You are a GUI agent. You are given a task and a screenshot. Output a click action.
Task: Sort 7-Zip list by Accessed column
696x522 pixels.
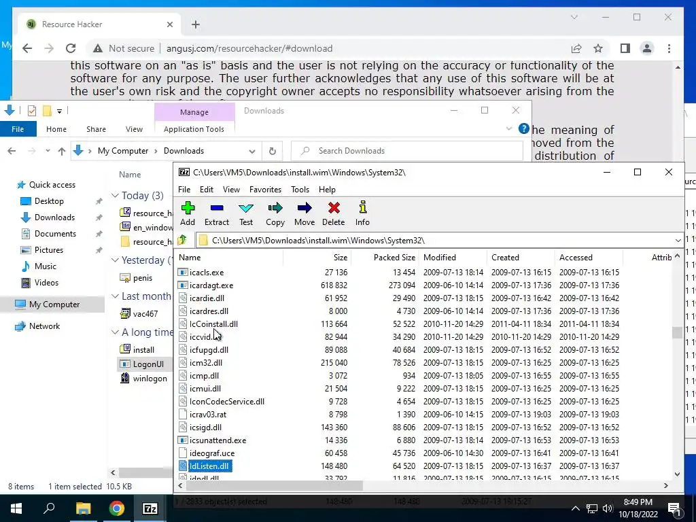589,258
